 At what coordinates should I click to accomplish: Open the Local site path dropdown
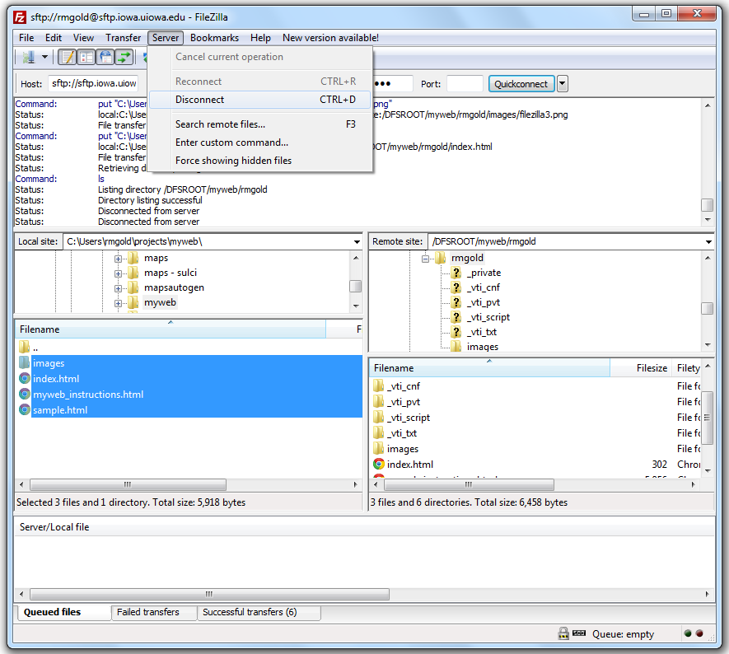point(357,241)
